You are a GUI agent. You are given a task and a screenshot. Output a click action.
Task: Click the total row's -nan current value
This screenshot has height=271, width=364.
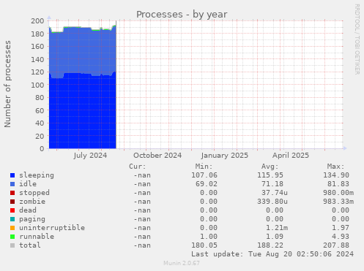(142, 245)
